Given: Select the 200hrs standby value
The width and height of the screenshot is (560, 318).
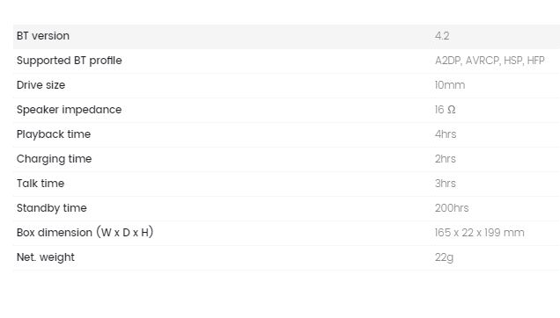Looking at the screenshot, I should tap(452, 208).
